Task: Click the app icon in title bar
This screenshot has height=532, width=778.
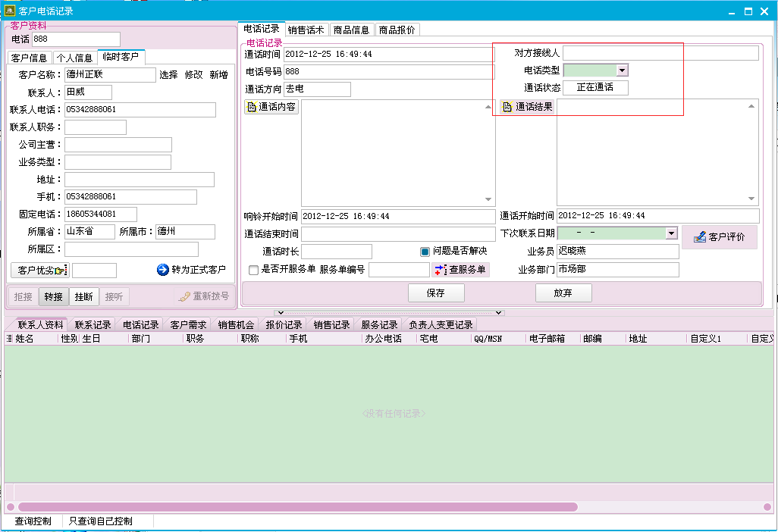Action: click(x=9, y=11)
